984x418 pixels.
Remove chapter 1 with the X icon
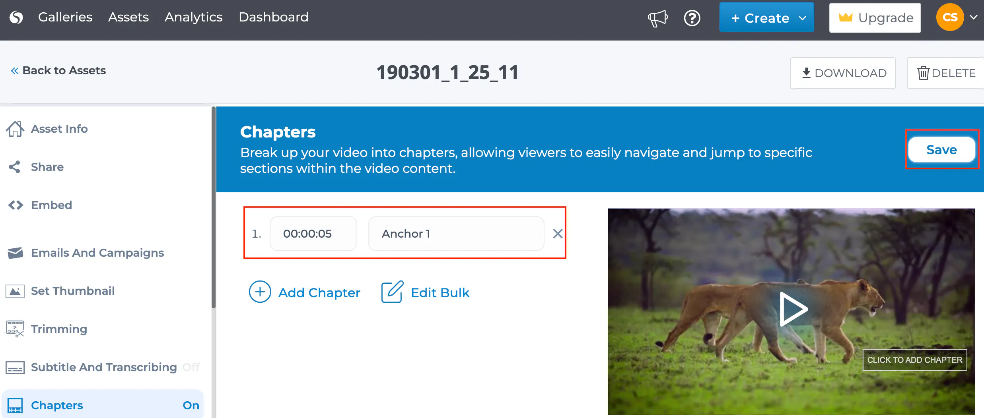(558, 234)
